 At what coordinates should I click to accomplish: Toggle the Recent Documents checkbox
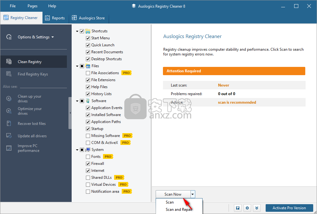tap(88, 52)
